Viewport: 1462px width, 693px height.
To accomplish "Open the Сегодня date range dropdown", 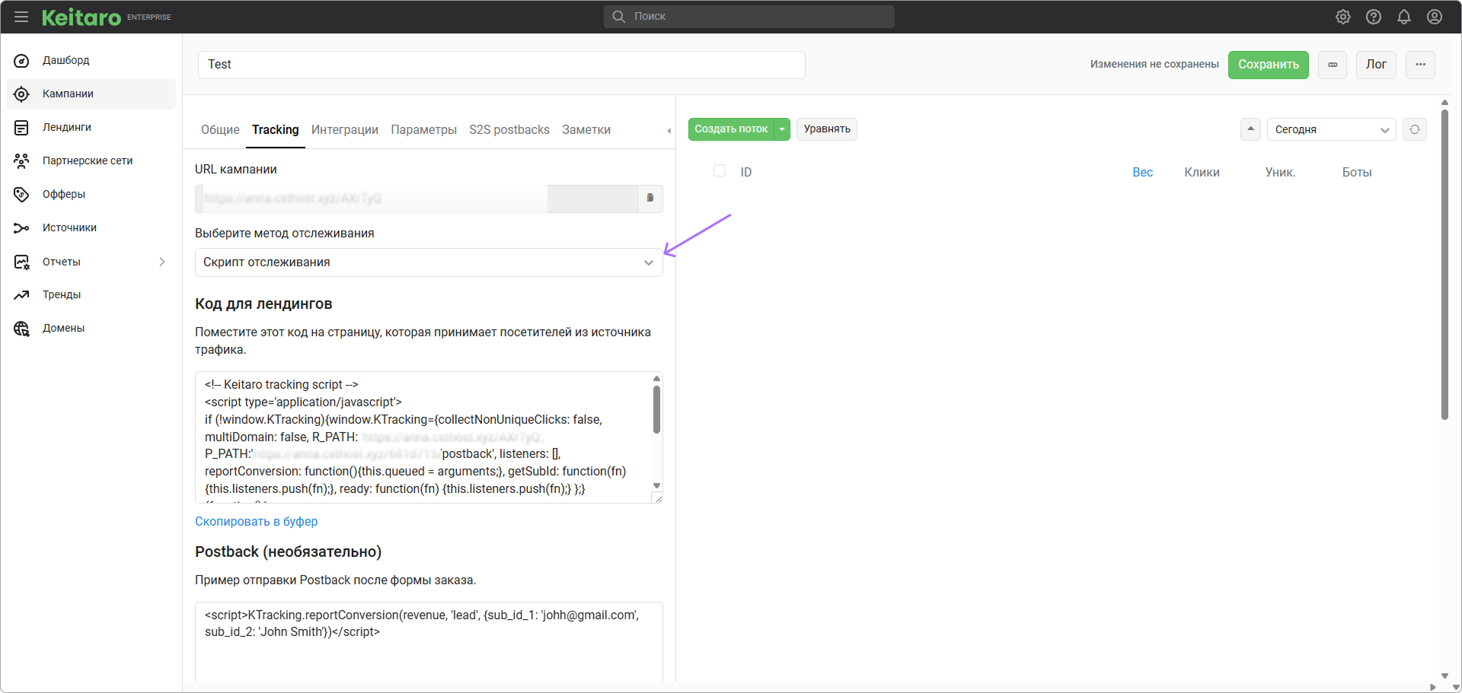I will (1331, 129).
